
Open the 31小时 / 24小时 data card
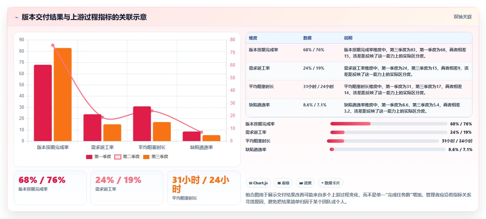[x=204, y=188]
